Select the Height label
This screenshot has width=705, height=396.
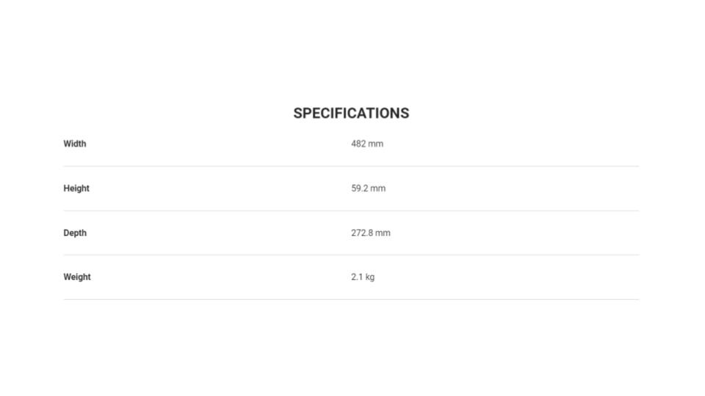click(76, 188)
